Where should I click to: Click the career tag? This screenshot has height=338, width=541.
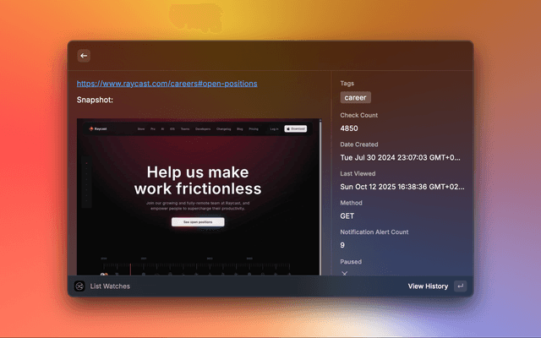pyautogui.click(x=355, y=97)
